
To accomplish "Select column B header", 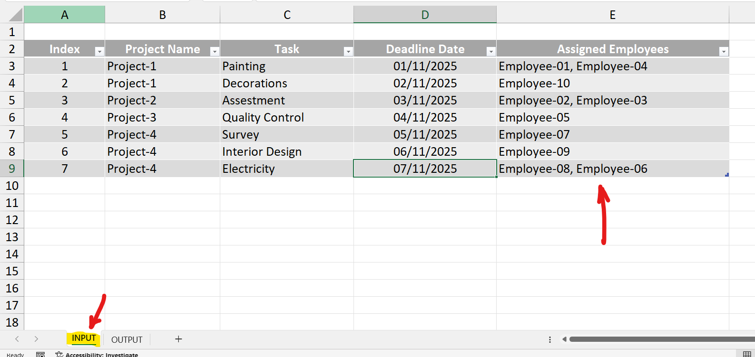I will (x=162, y=15).
